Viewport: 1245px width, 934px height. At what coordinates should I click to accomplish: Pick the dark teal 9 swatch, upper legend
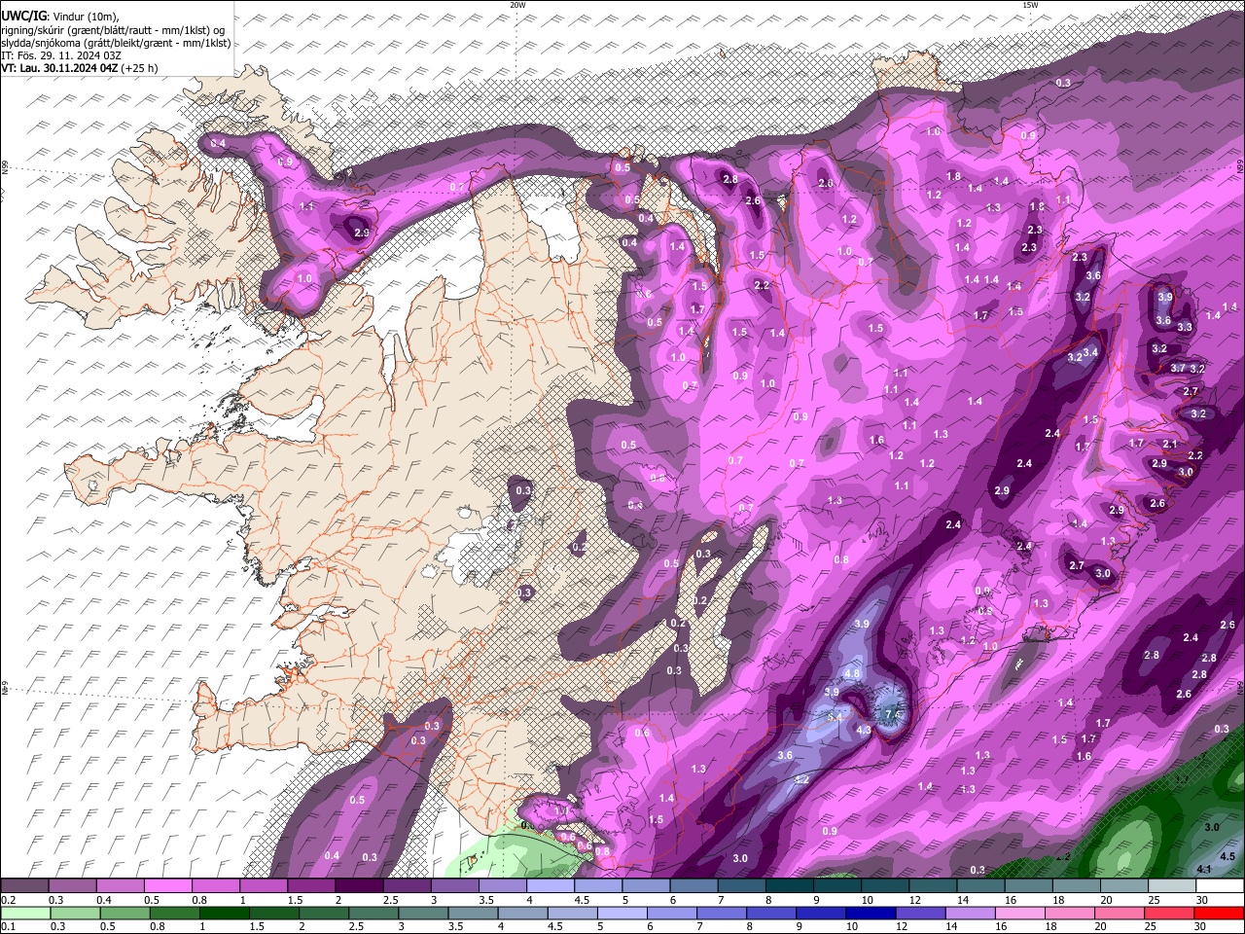coord(836,886)
